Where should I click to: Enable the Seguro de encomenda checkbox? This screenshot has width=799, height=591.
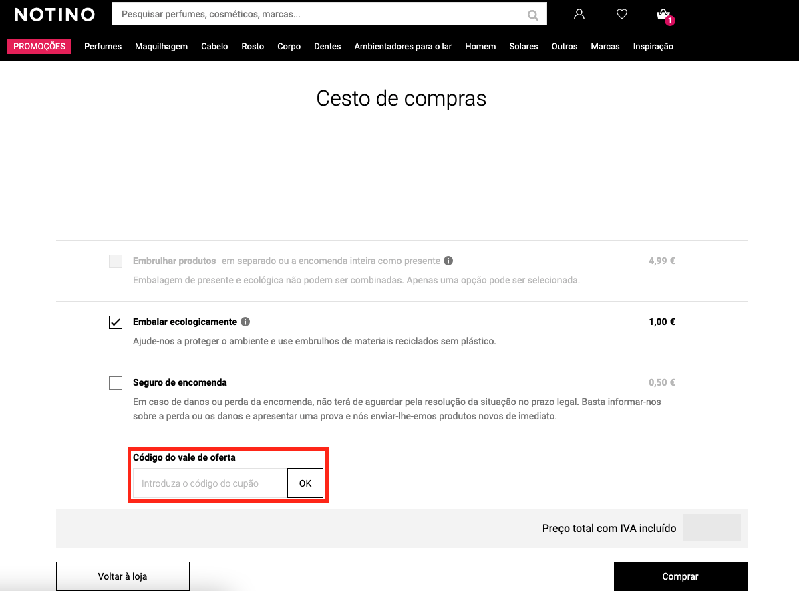pos(116,383)
